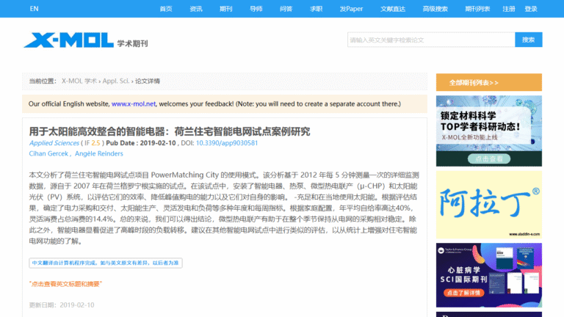
Task: Click the 注册 register link
Action: [x=509, y=9]
